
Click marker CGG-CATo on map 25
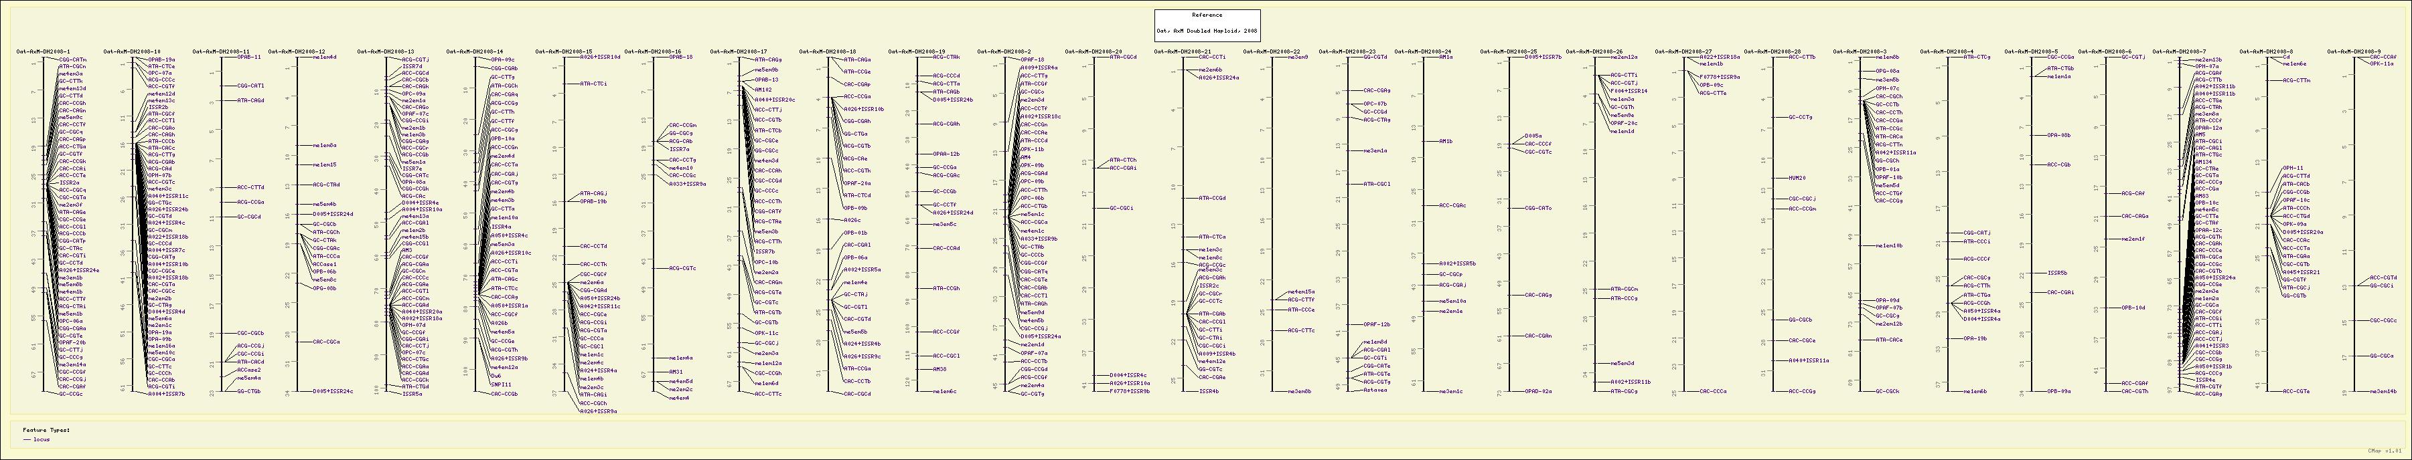pyautogui.click(x=1538, y=207)
